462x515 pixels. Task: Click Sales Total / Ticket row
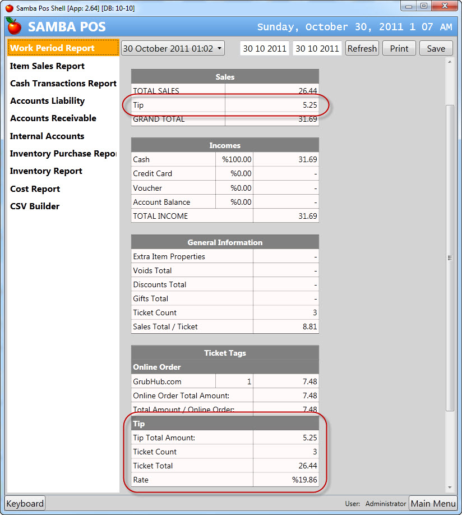pos(225,327)
